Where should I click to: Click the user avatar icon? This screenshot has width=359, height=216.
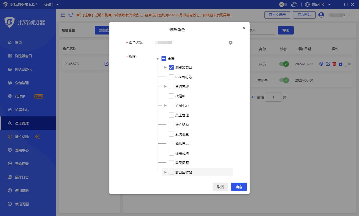(x=321, y=15)
